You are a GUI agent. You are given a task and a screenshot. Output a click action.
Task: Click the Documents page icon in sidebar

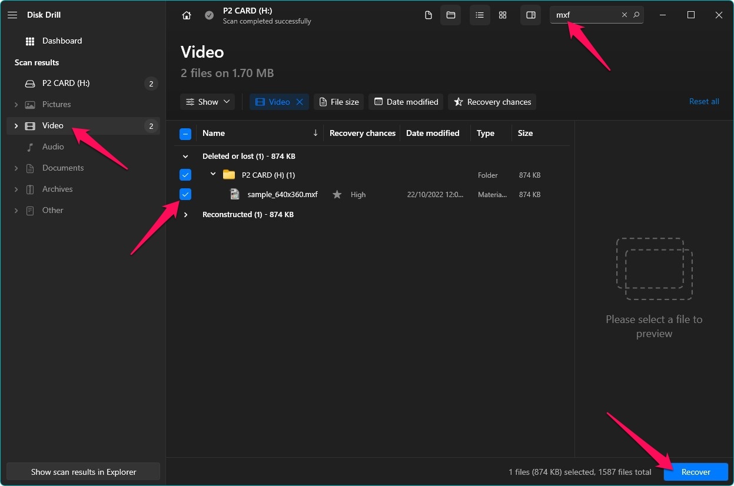(30, 168)
